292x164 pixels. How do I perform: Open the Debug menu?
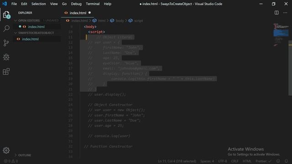click(x=76, y=4)
